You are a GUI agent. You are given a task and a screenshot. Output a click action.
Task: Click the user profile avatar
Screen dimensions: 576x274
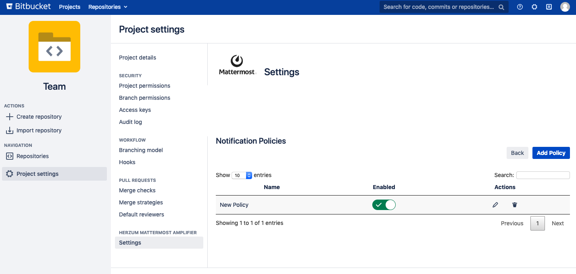[565, 7]
